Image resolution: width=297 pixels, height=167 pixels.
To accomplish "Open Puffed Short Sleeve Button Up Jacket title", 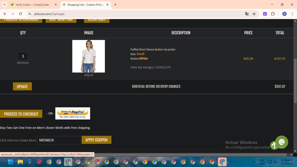I will pos(153,50).
